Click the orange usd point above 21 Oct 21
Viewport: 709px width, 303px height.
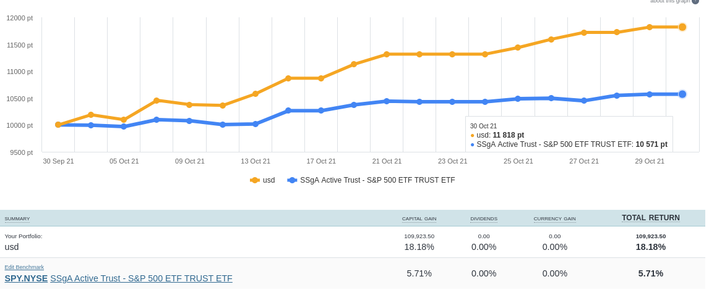[387, 54]
